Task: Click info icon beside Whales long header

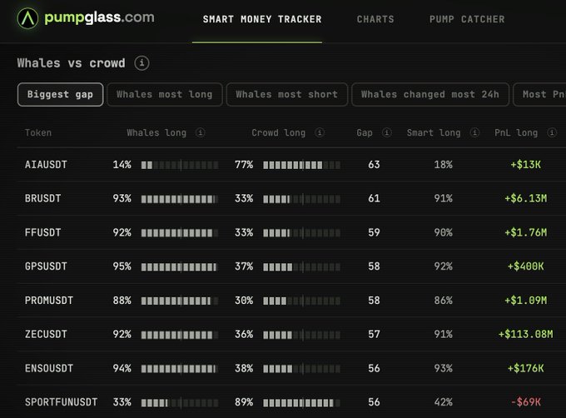Action: pyautogui.click(x=201, y=132)
